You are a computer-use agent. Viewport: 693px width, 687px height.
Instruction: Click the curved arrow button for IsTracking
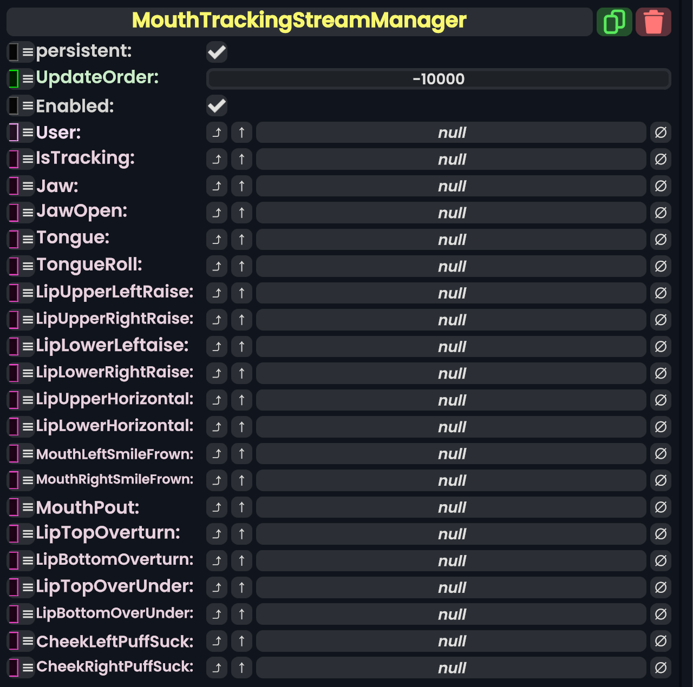217,159
